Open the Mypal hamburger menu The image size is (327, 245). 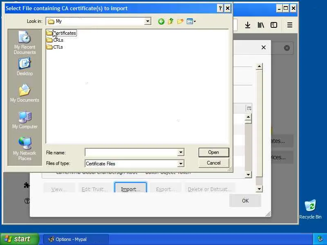(290, 25)
